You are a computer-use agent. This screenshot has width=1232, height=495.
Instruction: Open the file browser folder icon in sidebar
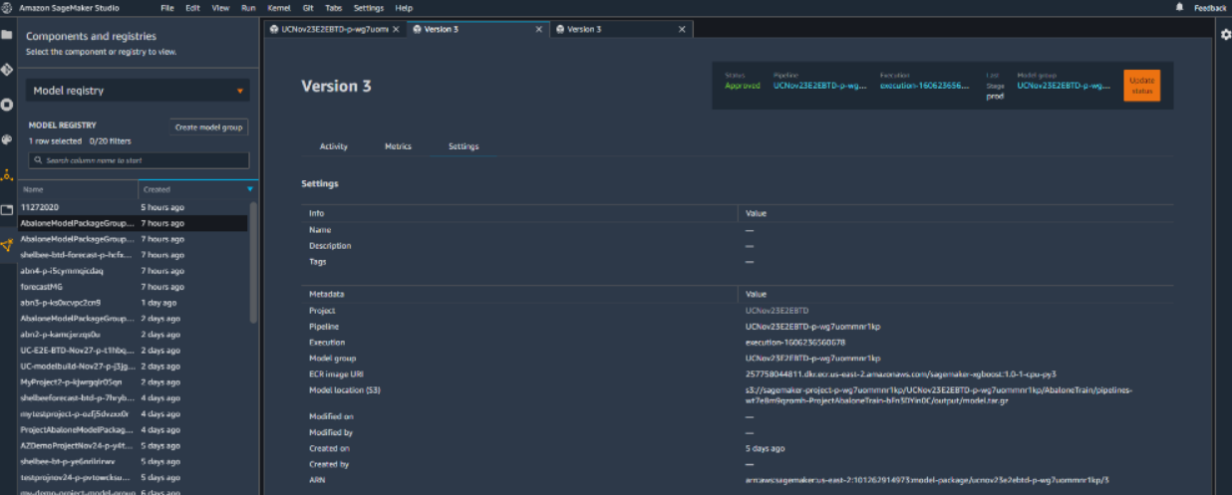(x=7, y=35)
